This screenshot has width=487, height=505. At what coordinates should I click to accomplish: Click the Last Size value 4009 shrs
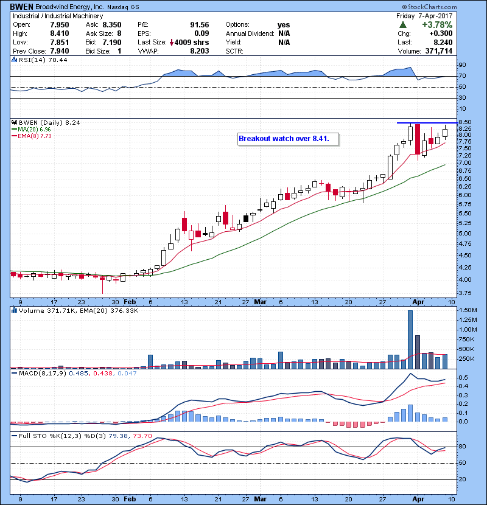pyautogui.click(x=192, y=42)
